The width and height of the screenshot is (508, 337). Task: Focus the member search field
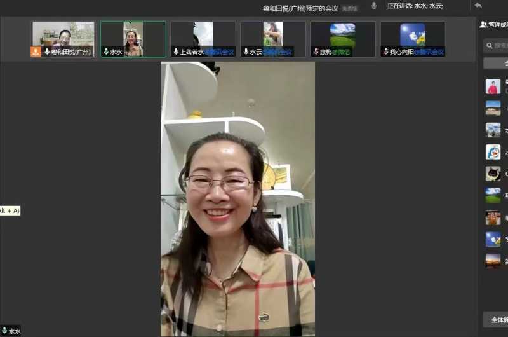(497, 45)
